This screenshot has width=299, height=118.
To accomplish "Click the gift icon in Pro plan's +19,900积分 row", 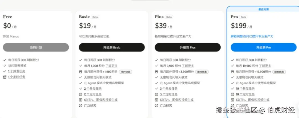I will pyautogui.click(x=233, y=72).
